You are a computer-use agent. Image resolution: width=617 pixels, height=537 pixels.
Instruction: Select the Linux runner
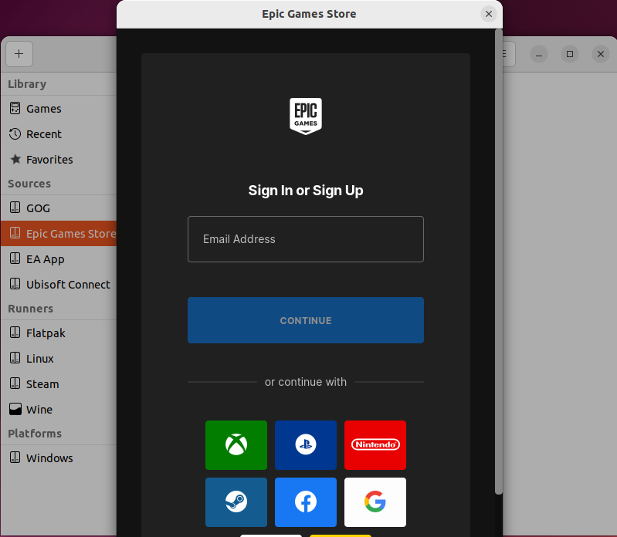click(59, 359)
